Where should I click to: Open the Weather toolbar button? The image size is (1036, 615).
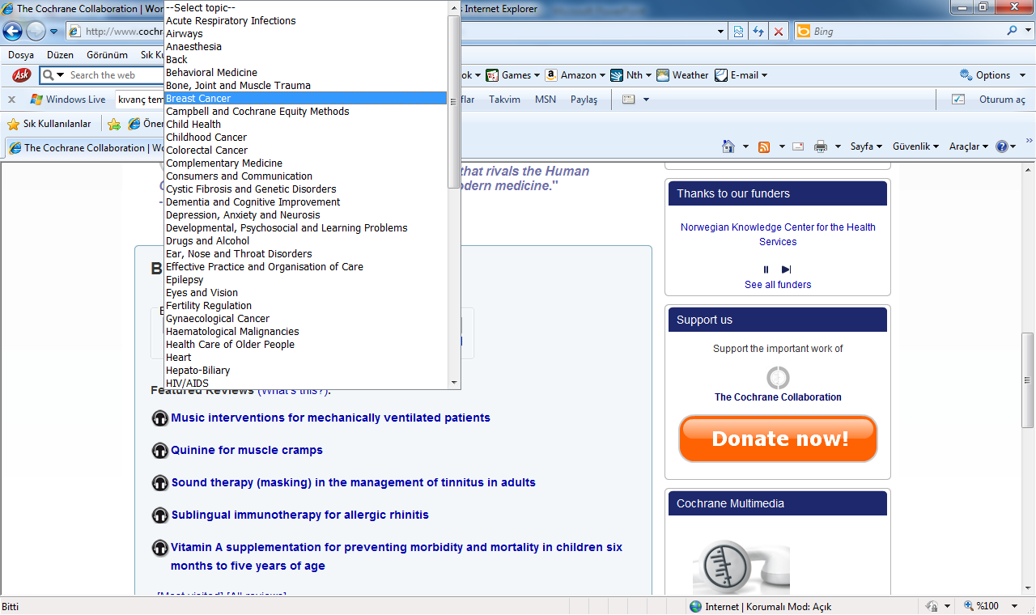[x=682, y=75]
